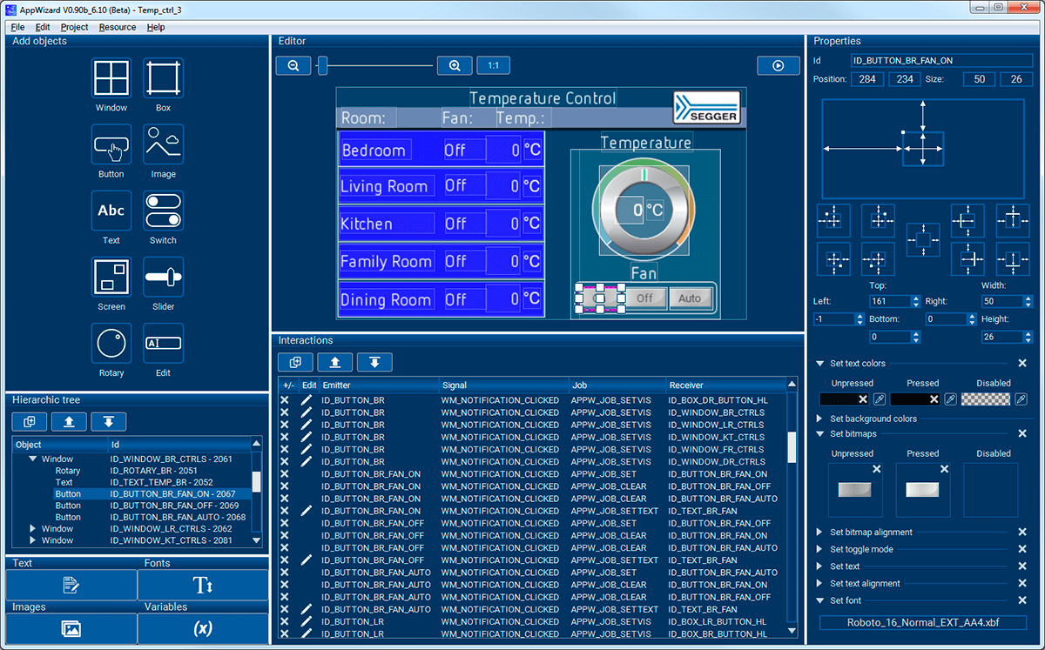This screenshot has height=650, width=1045.
Task: Add a Window object
Action: pyautogui.click(x=111, y=78)
